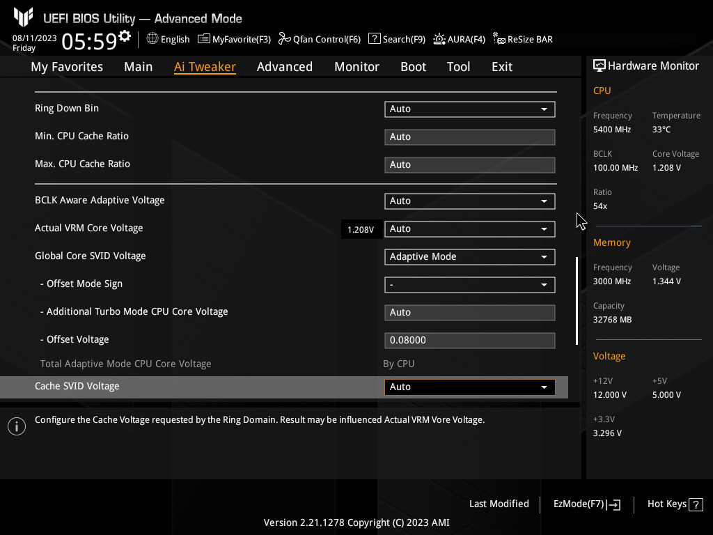Click By CPU value text
This screenshot has height=535, width=713.
click(399, 364)
